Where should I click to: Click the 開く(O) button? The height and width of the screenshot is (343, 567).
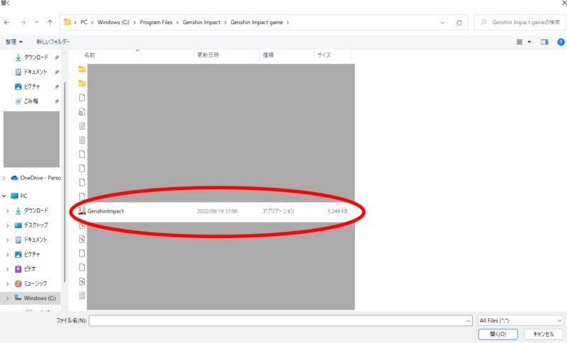(498, 334)
